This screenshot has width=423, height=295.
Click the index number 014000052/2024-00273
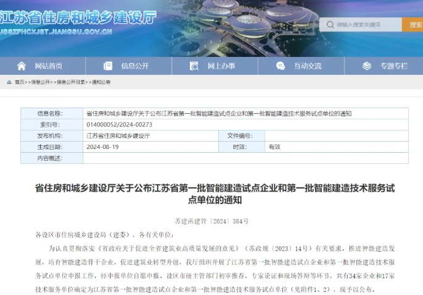click(x=119, y=124)
